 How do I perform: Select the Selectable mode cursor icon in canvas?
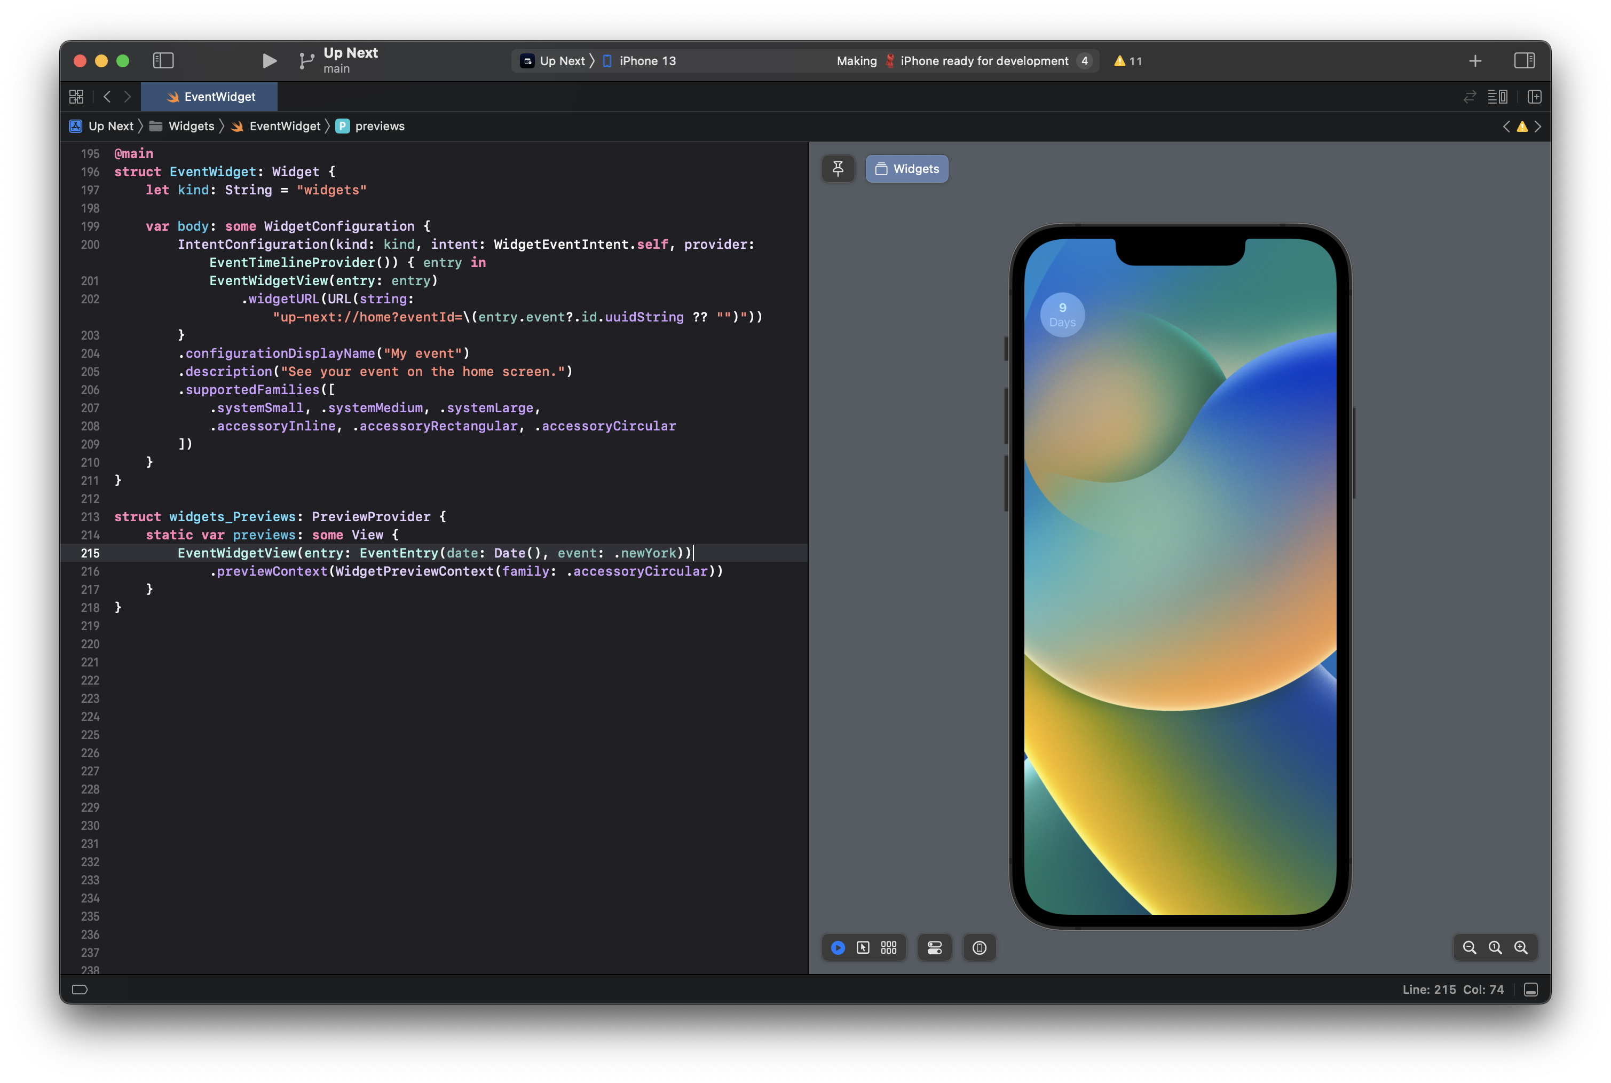point(863,947)
